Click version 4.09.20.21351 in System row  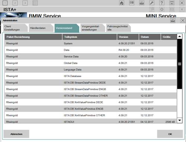[x=126, y=43]
